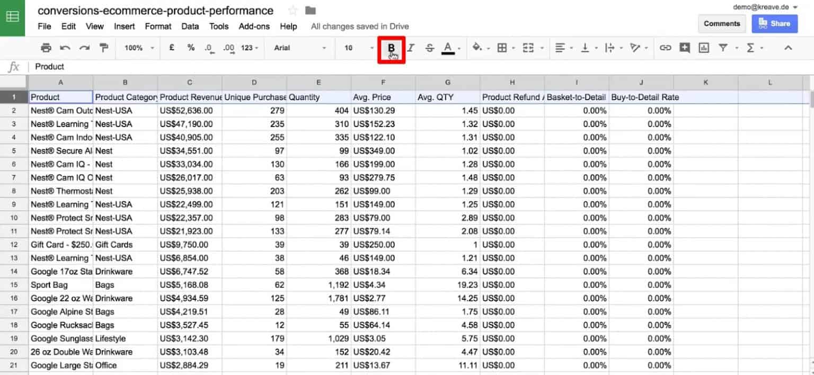Apply strikethrough to the selection
Image resolution: width=814 pixels, height=375 pixels.
point(429,48)
